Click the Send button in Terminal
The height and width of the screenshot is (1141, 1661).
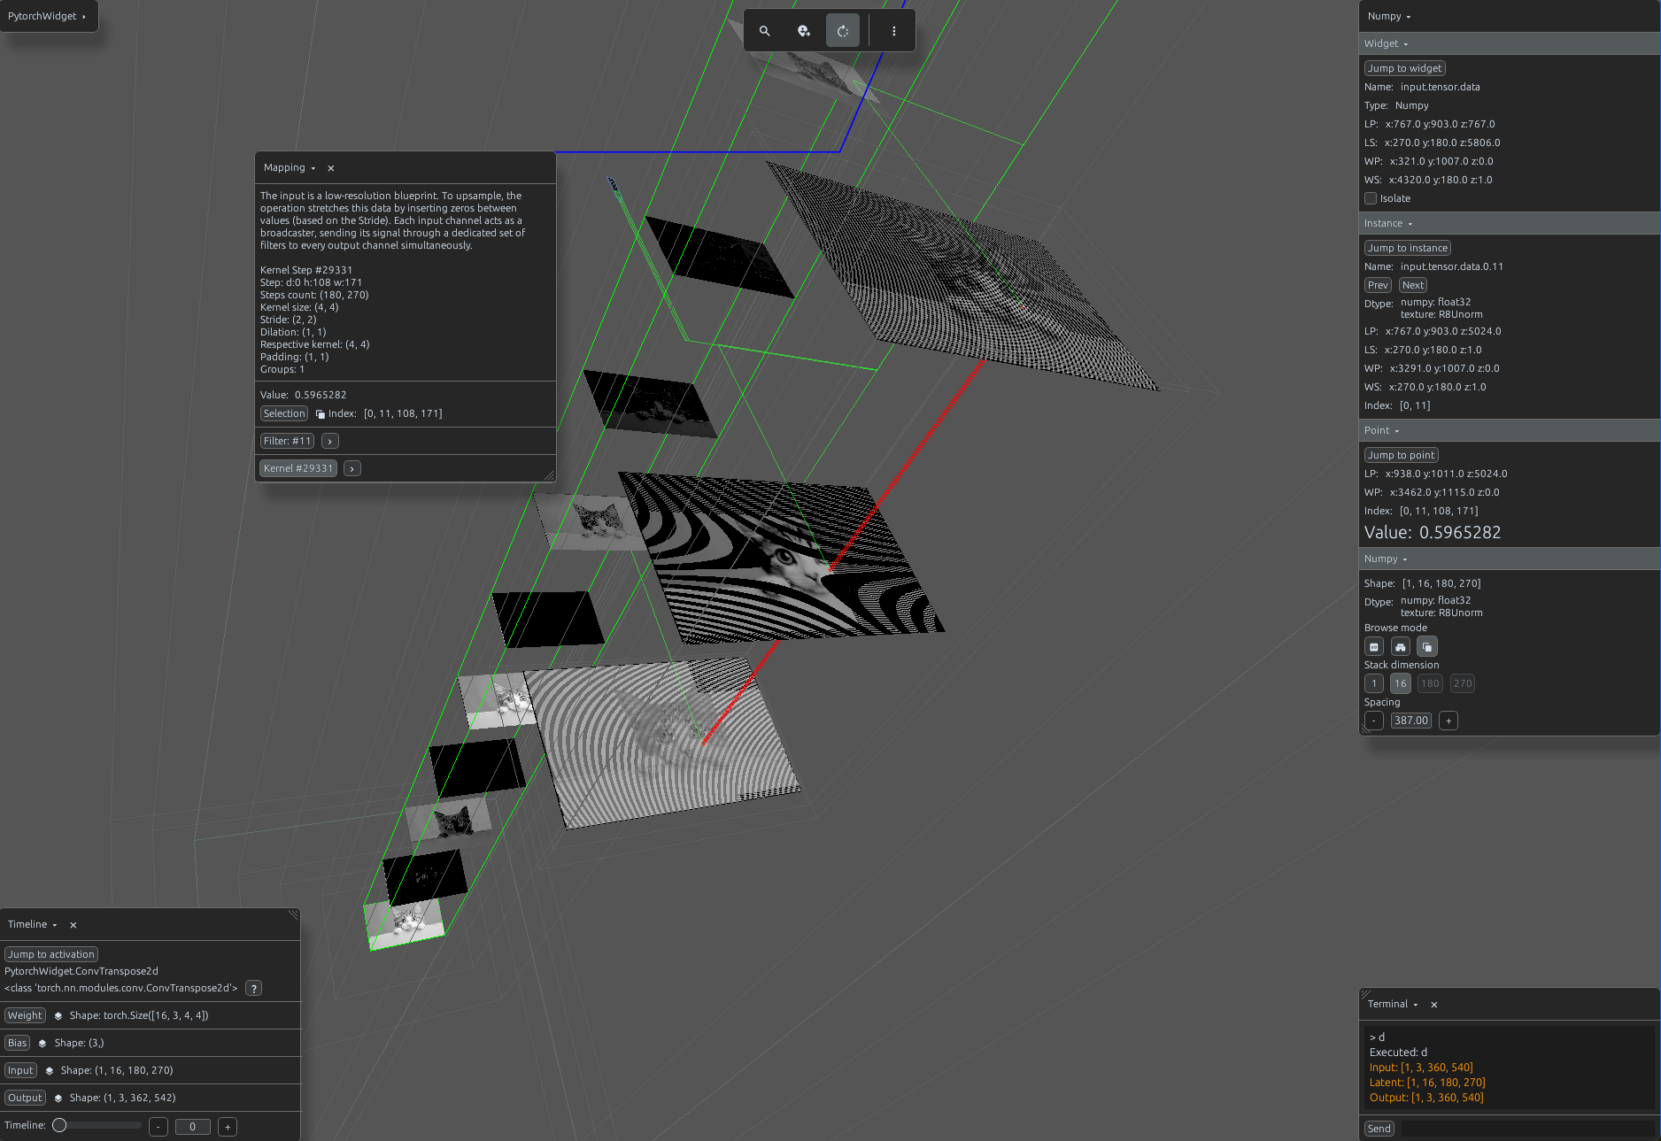click(1379, 1129)
